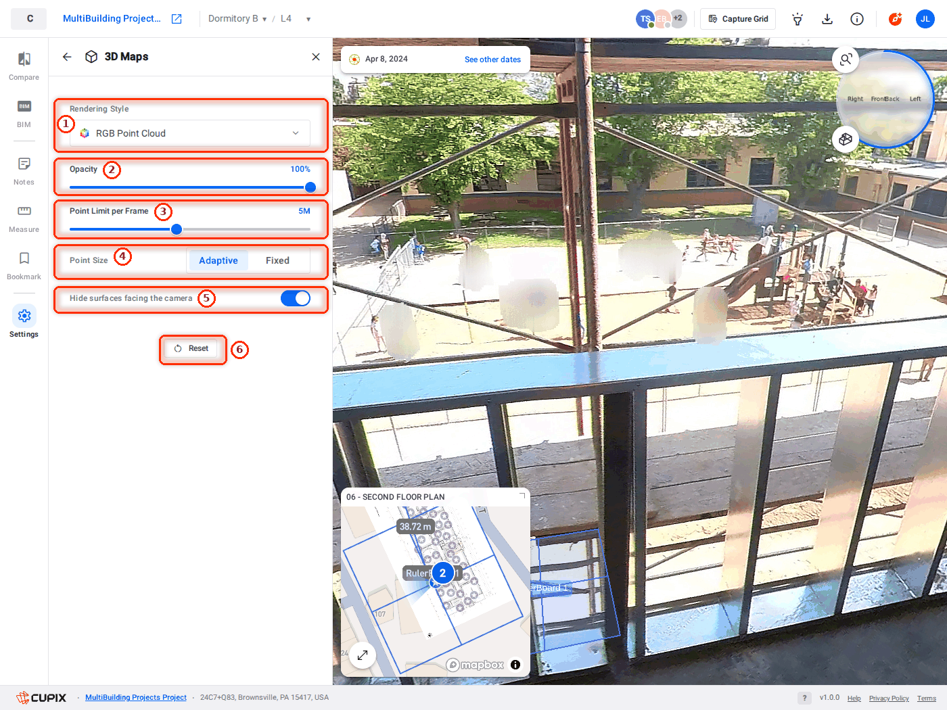Click the Point Limit per Frame slider handle
This screenshot has height=710, width=947.
pyautogui.click(x=177, y=229)
